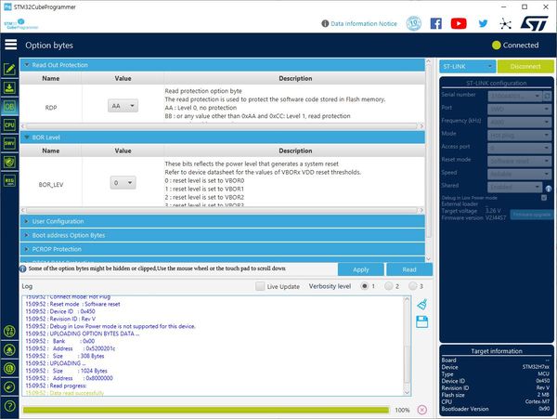Viewport: 557px width, 419px height.
Task: Expand the Boot address Option Bytes section
Action: [x=223, y=235]
